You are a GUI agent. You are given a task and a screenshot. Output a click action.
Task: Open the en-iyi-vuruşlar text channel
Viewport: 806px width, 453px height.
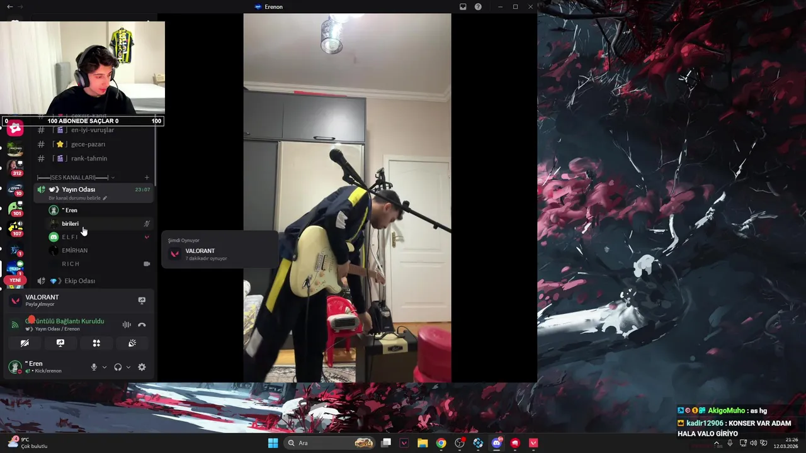tap(93, 130)
